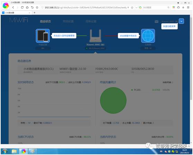
Task: Click the 小米路由器青春版(R1CL) model text
Action: pyautogui.click(x=38, y=69)
